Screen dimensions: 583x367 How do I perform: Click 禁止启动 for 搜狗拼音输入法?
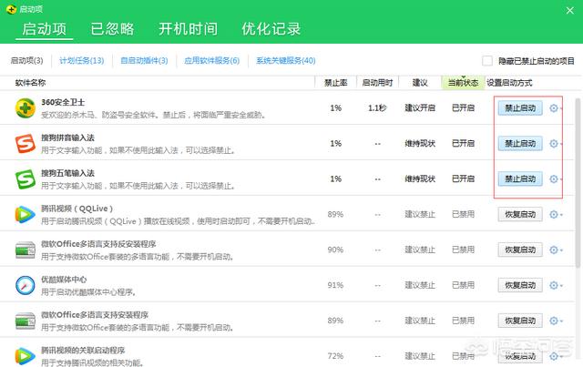click(520, 144)
